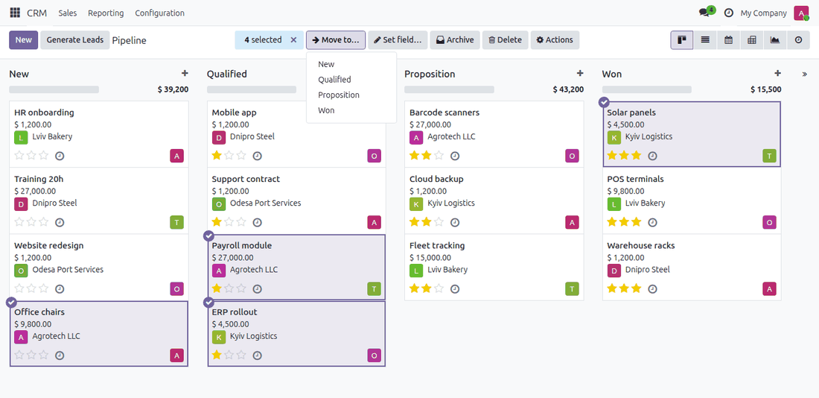This screenshot has width=819, height=398.
Task: Click the Qualified column title
Action: [x=226, y=74]
